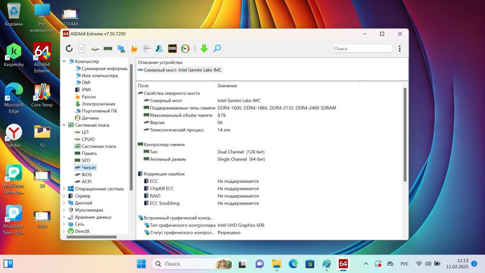Expand the Дисплей tree node

point(64,203)
